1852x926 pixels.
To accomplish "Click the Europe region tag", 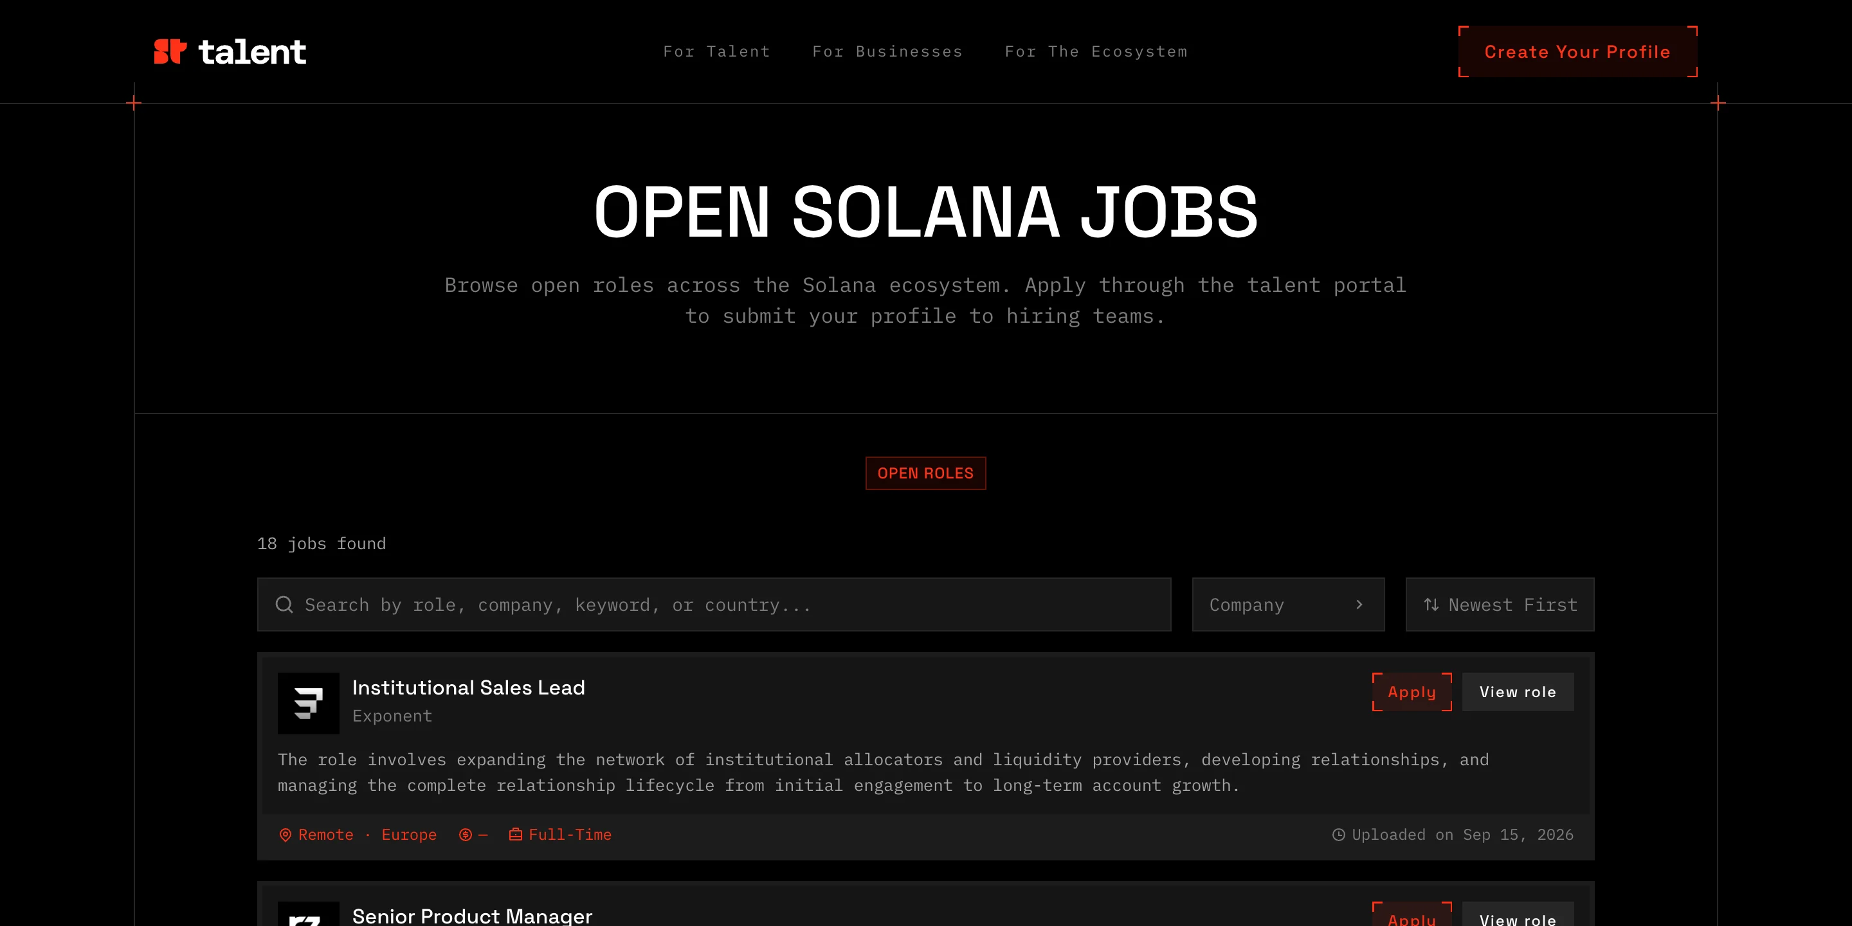I will pos(409,835).
